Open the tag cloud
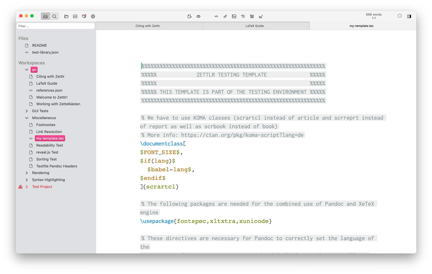 point(84,16)
